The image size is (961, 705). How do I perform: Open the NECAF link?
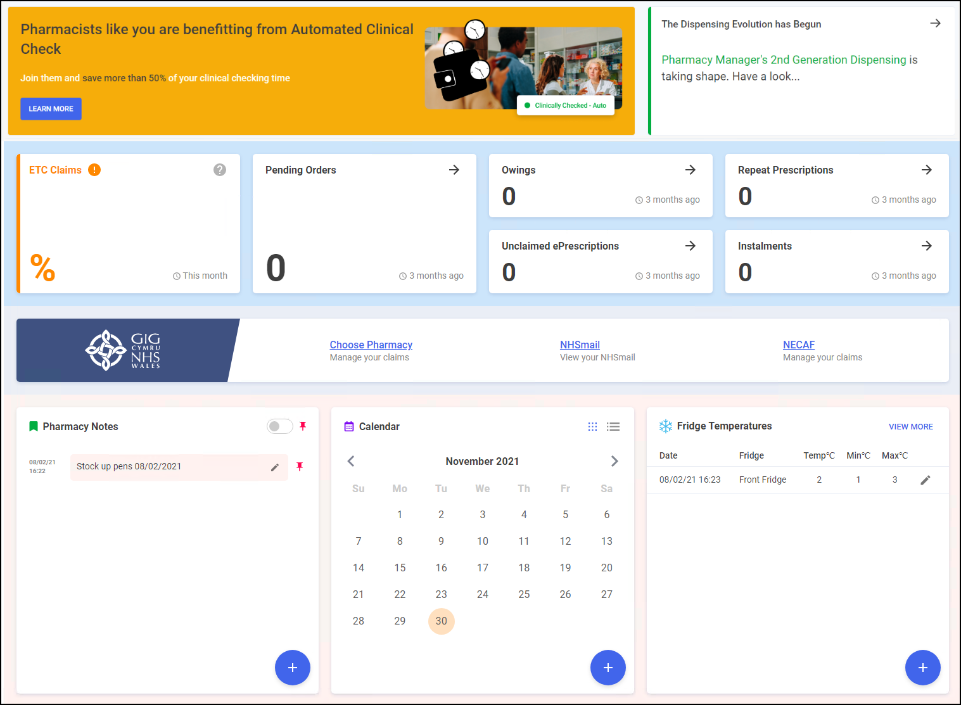[x=799, y=345]
